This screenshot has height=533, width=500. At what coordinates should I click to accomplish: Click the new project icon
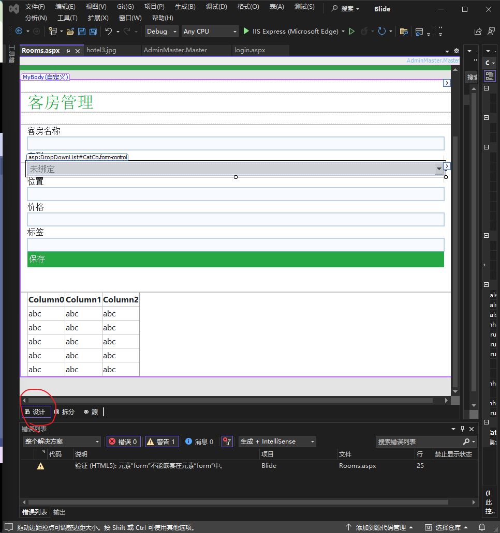pos(52,31)
